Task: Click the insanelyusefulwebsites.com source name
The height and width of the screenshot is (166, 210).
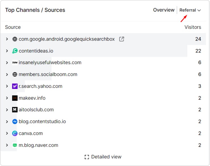Action: (x=50, y=63)
